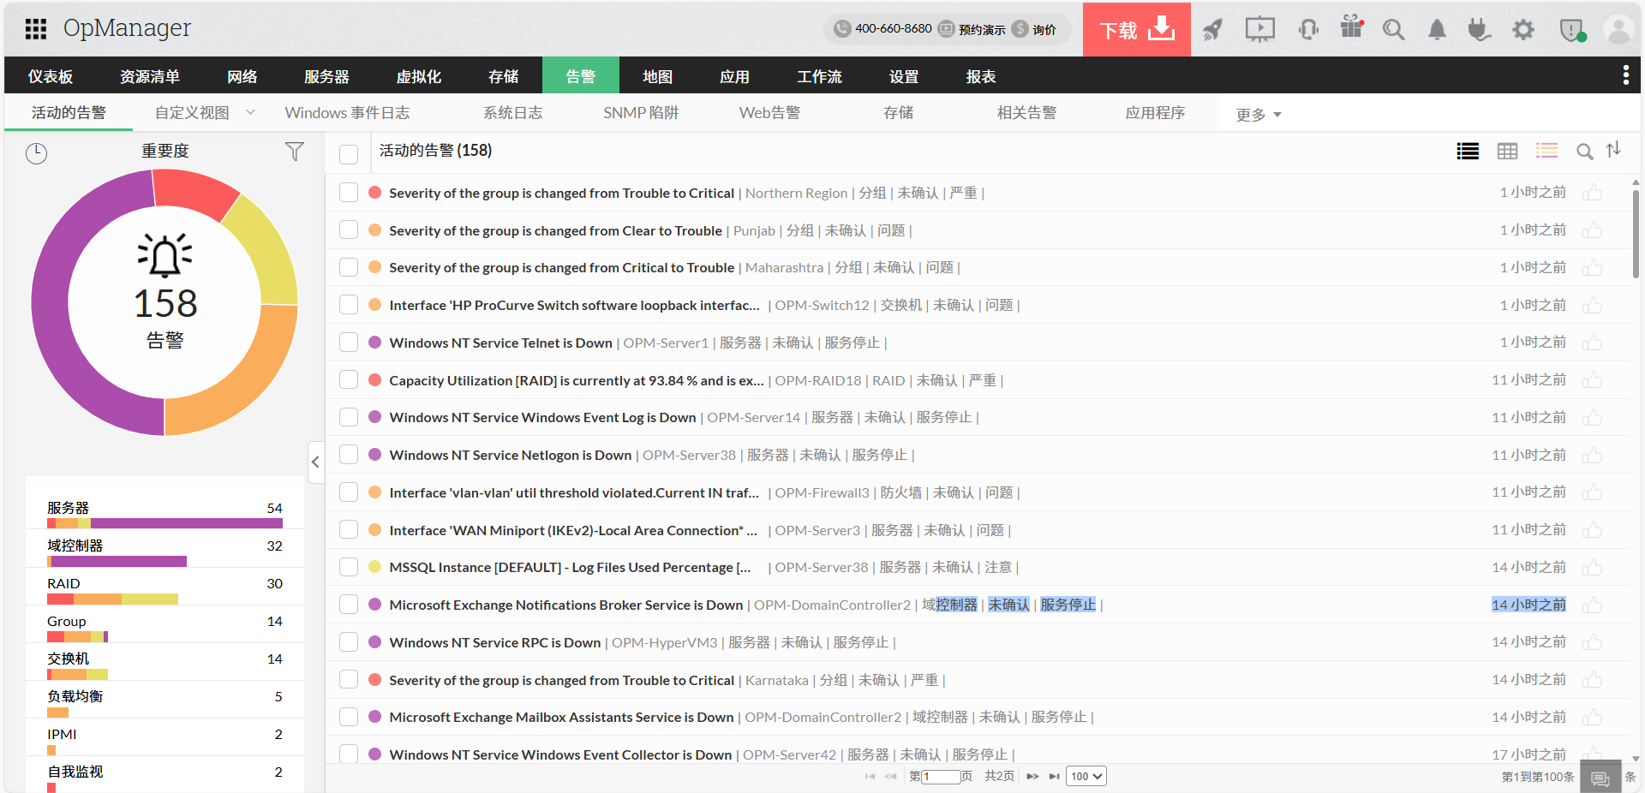Acknowledge Northern Region alarm with thumbs-up
The image size is (1645, 793).
[1592, 193]
